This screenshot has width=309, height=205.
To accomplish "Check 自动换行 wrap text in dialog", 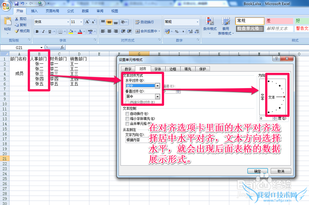I will (127, 114).
